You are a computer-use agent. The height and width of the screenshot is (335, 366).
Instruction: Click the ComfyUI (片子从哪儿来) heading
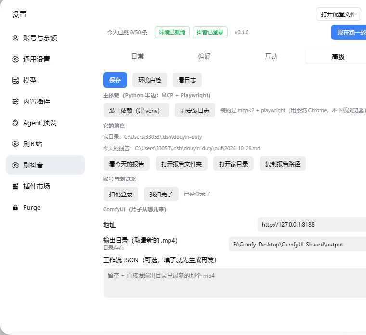(x=135, y=209)
